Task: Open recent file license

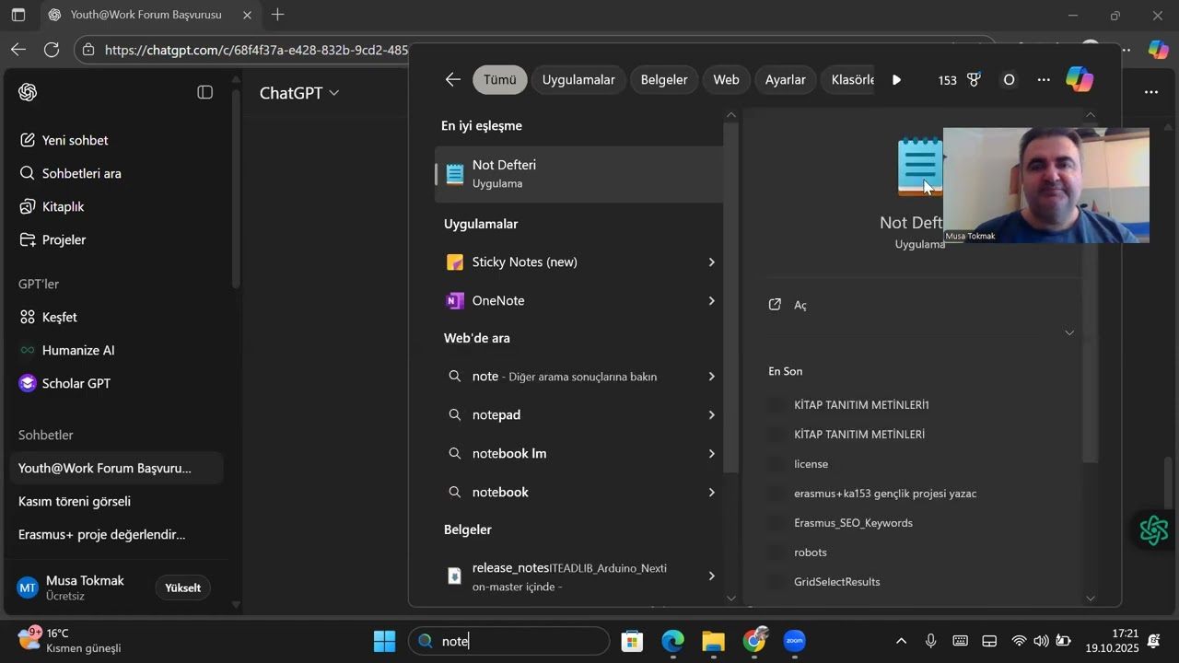Action: click(x=811, y=464)
